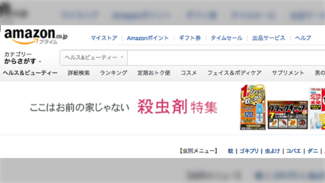This screenshot has height=183, width=325.
Task: Open the mosquito spray product image
Action: coord(253,107)
